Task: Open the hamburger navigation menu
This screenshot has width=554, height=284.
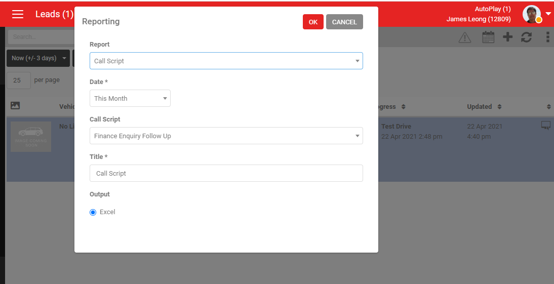Action: pos(18,14)
